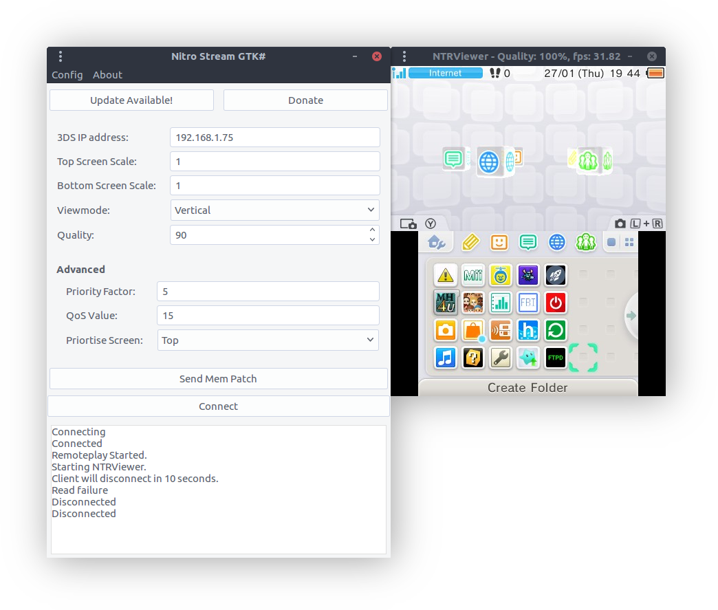Viewport: 718px width, 610px height.
Task: Open Game Notes pencil icon on bottom screen
Action: (470, 242)
